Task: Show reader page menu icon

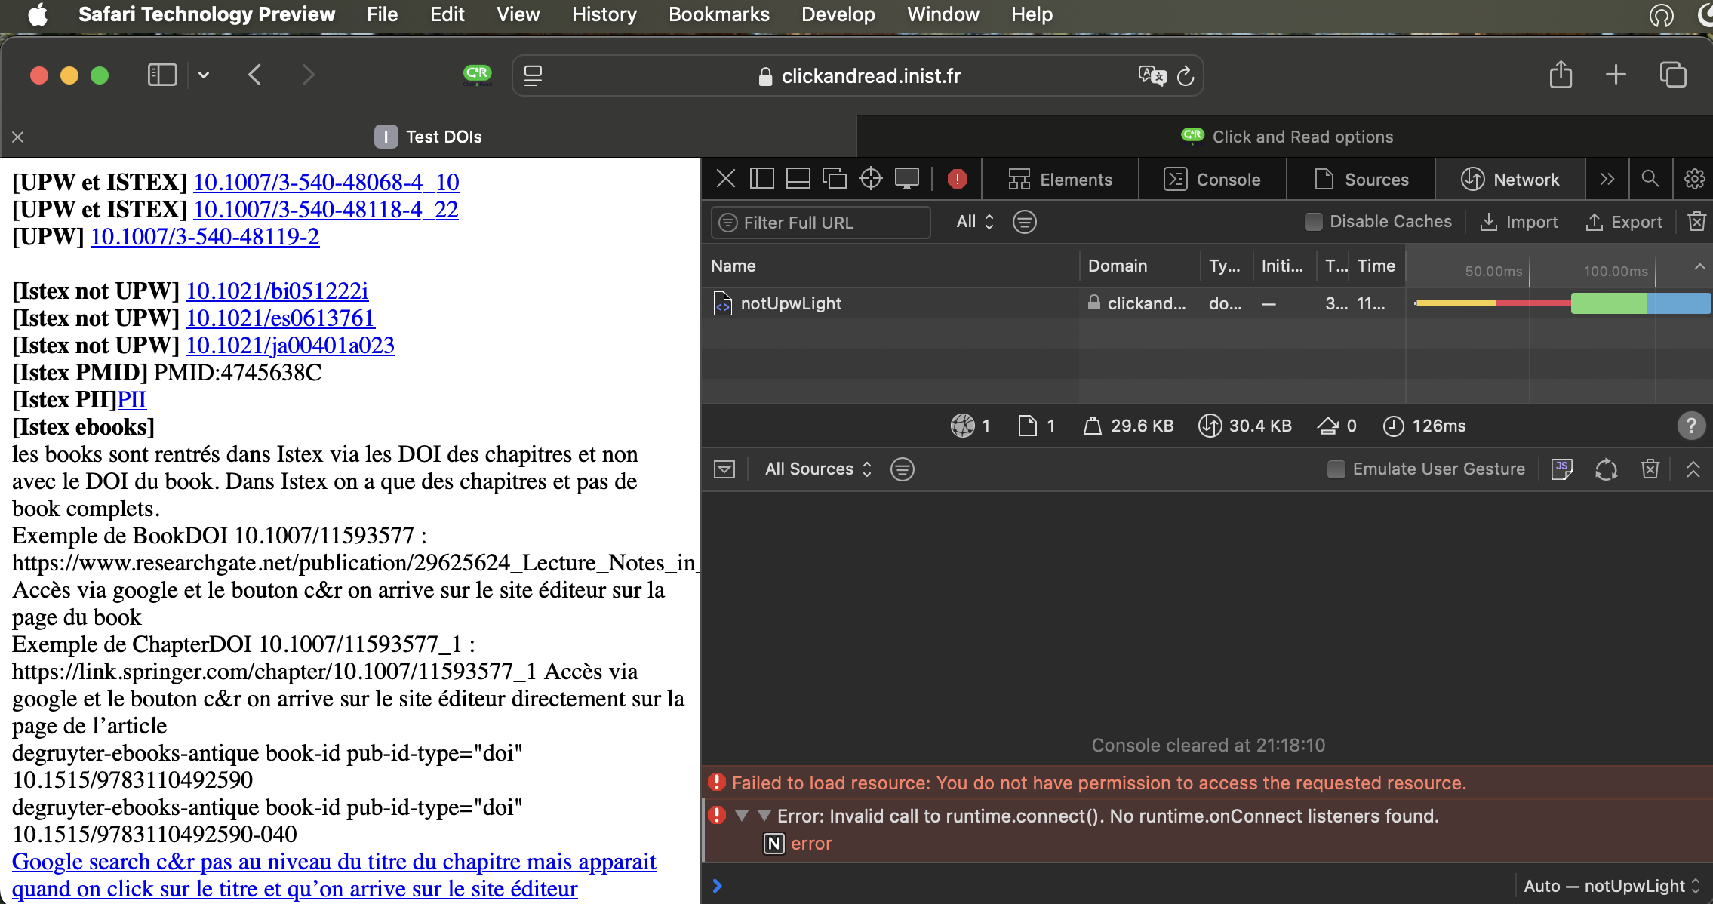Action: click(x=533, y=75)
